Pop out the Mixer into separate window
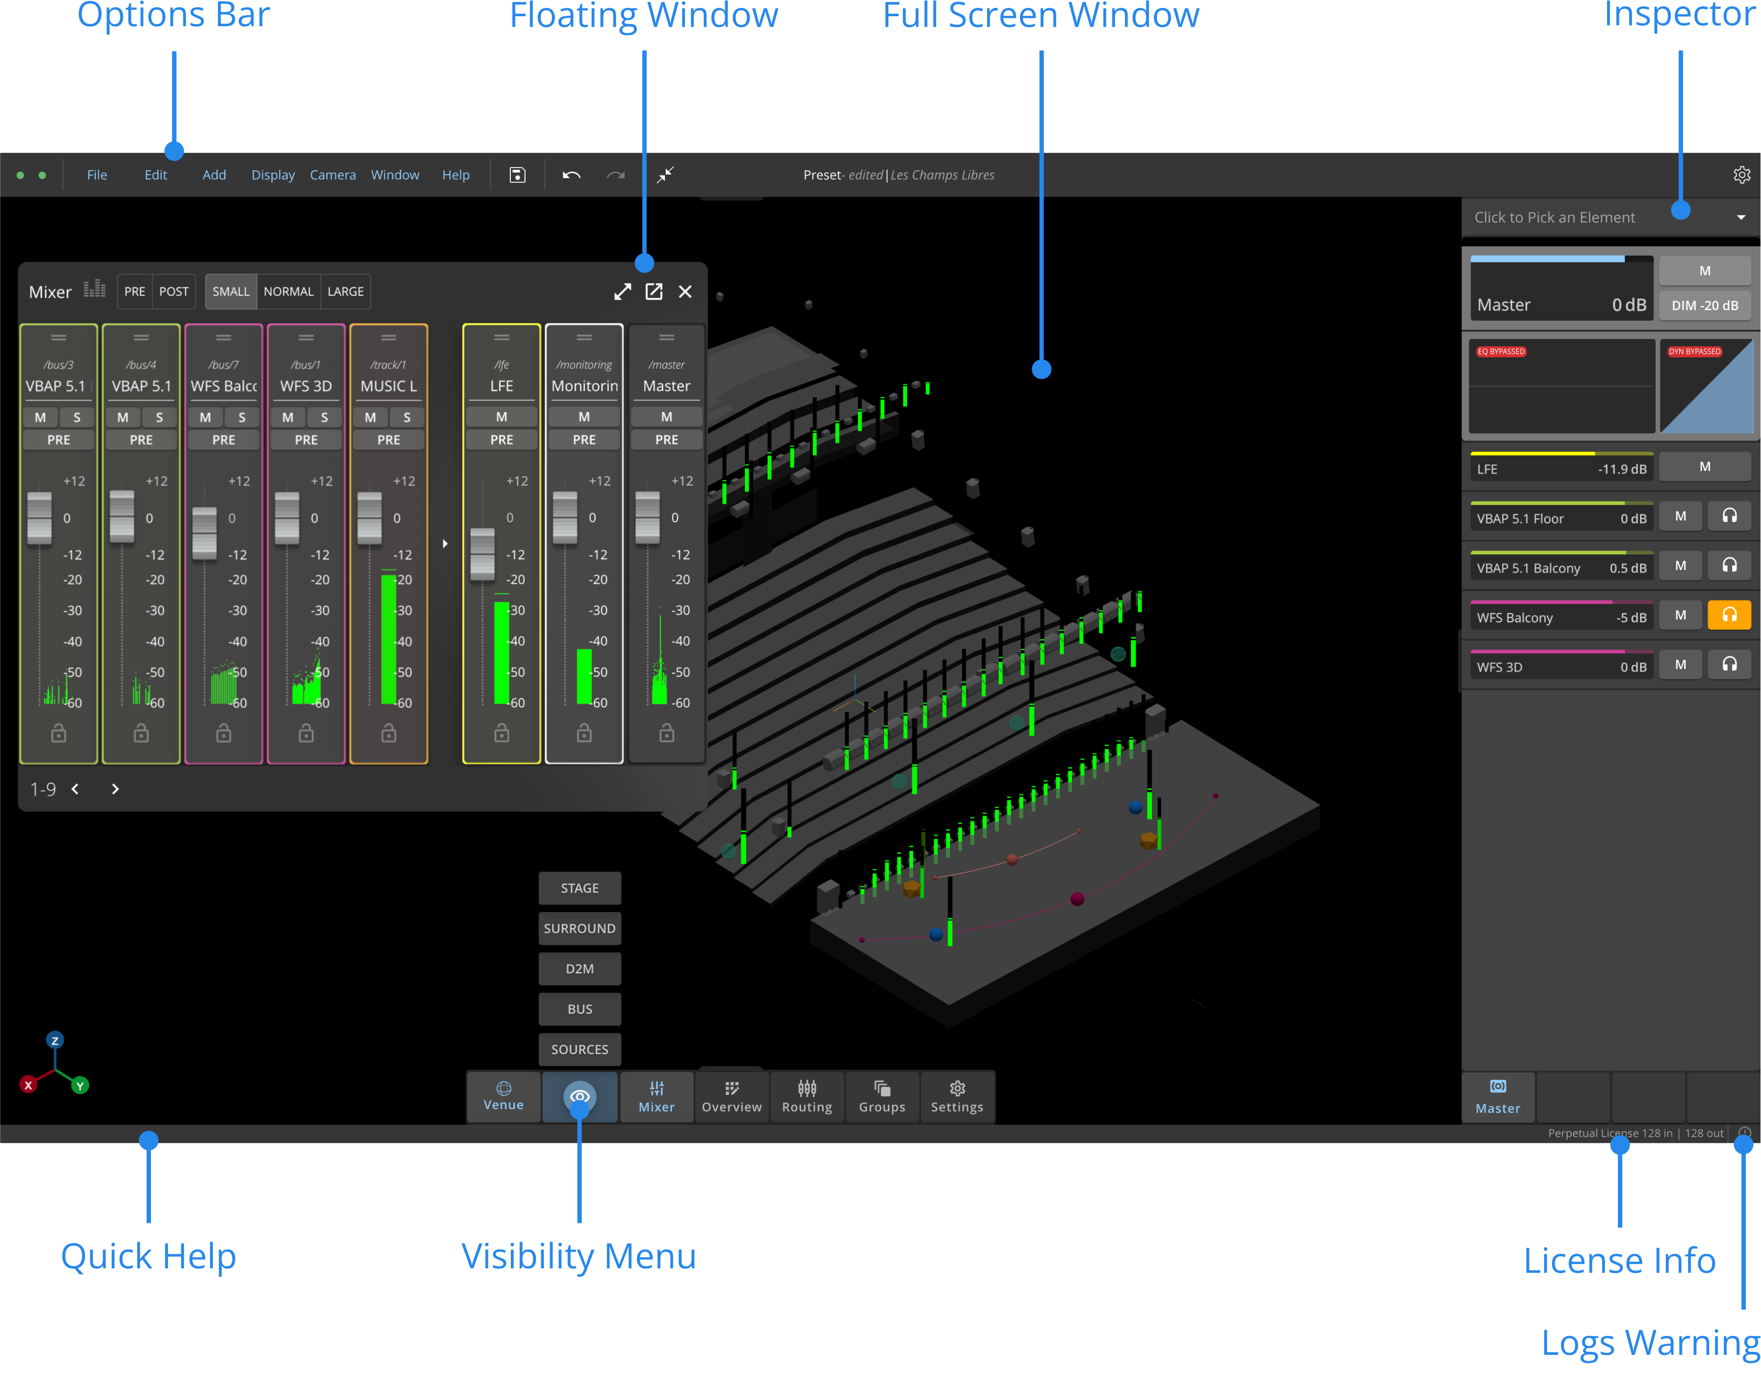 (x=653, y=292)
